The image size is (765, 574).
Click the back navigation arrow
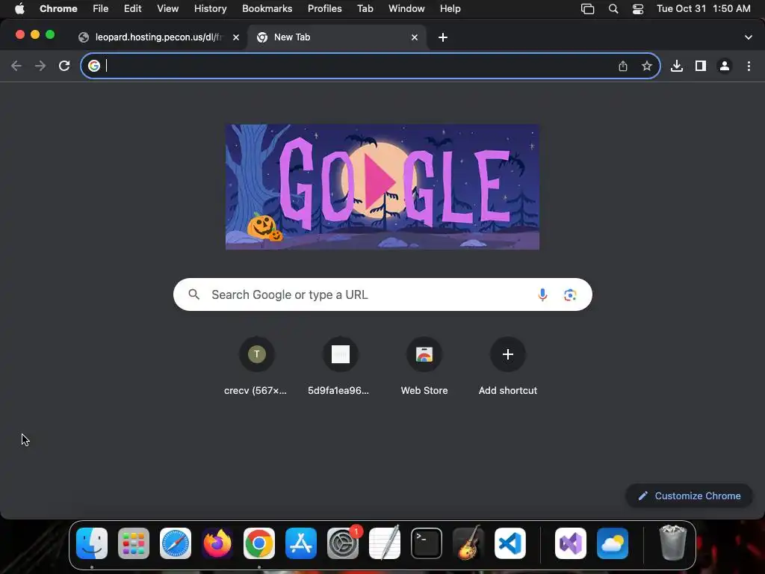click(16, 66)
